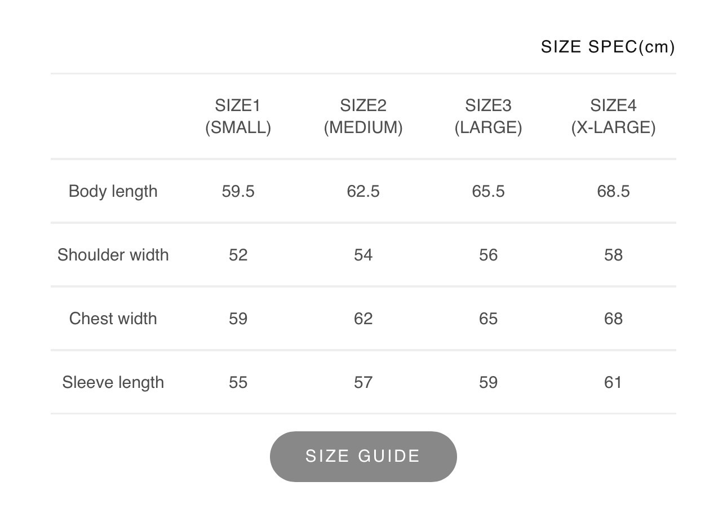Select the SIZE3 (LARGE) column header
The image size is (727, 508).
(488, 116)
